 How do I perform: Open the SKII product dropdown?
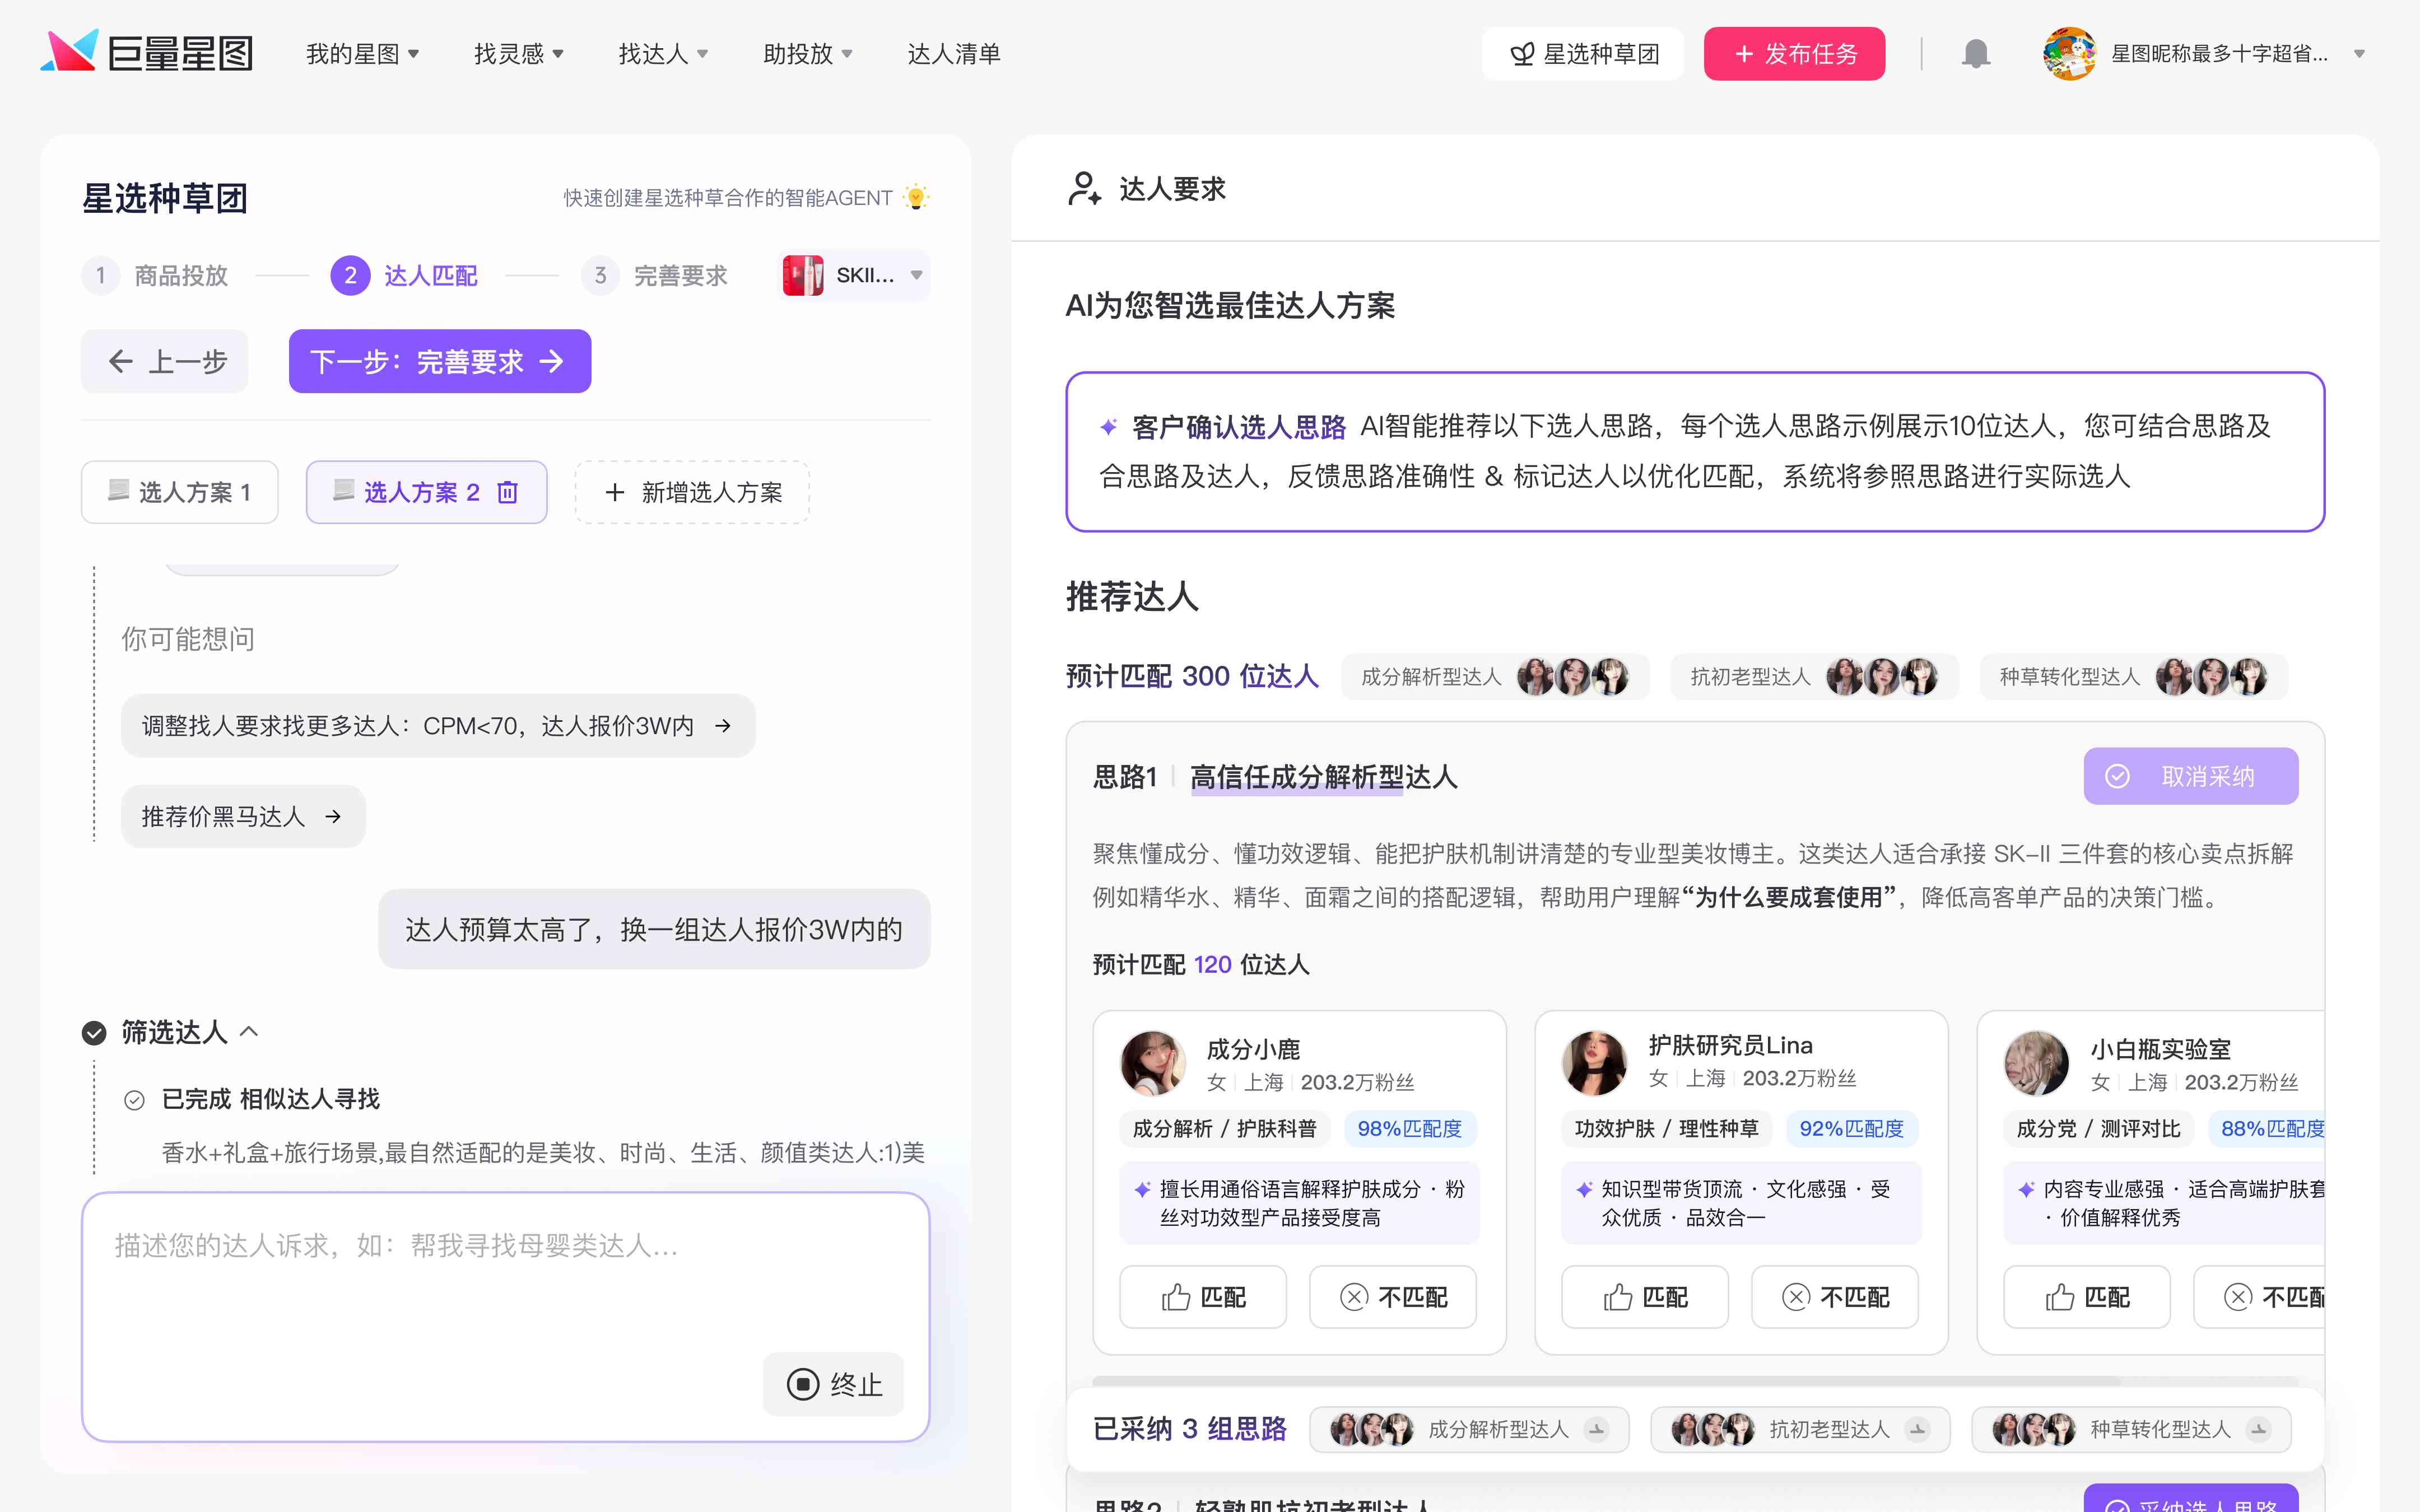(x=854, y=275)
